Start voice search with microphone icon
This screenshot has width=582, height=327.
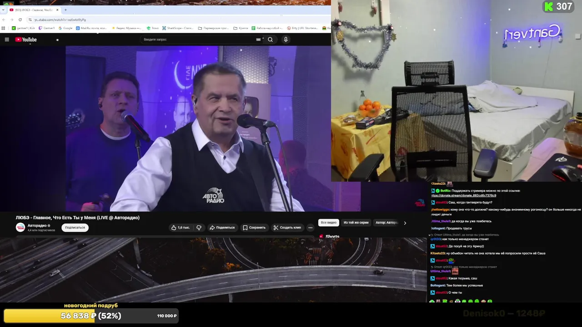tap(286, 40)
